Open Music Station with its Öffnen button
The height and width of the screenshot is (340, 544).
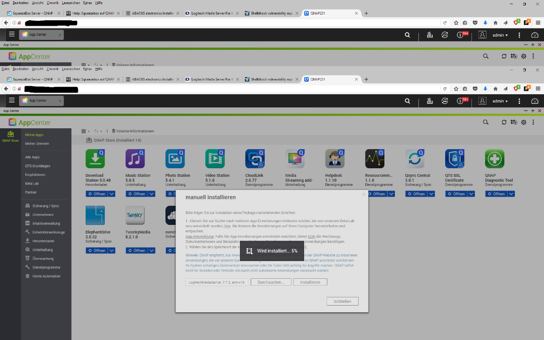pos(136,194)
